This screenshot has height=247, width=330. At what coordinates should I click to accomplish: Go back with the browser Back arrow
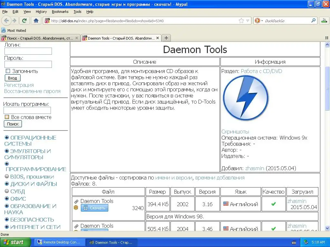(x=6, y=21)
